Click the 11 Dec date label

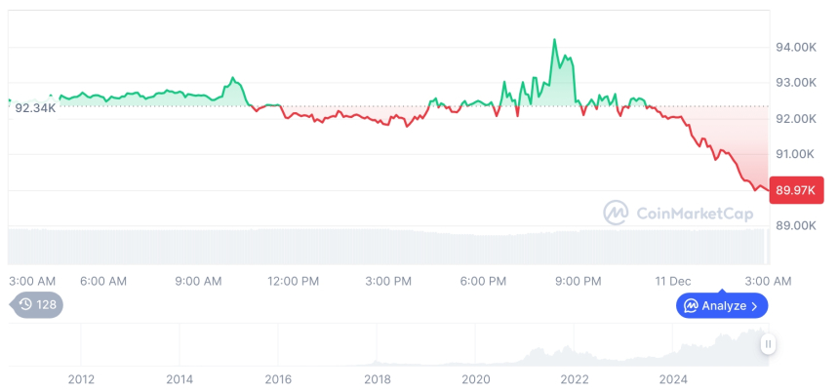coord(673,281)
